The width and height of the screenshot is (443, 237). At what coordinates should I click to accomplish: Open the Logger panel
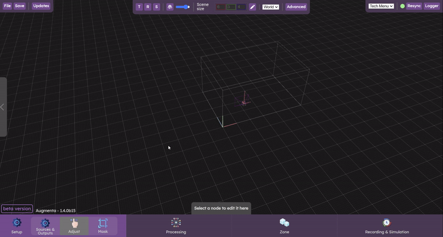pos(432,6)
